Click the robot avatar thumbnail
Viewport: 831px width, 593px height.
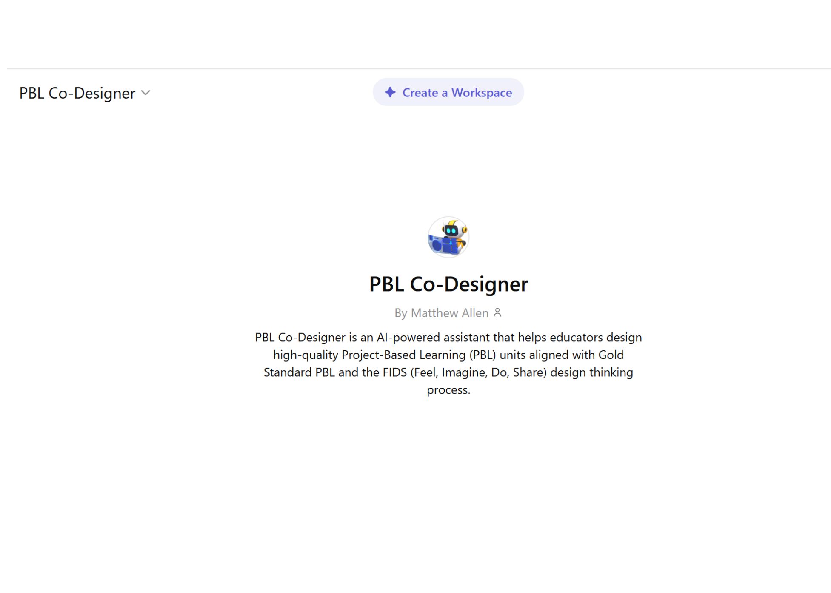click(x=448, y=237)
